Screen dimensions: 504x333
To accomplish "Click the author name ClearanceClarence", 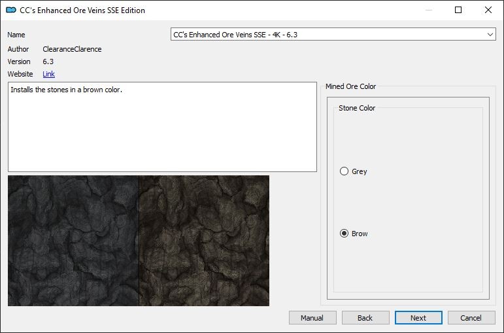I will (72, 49).
